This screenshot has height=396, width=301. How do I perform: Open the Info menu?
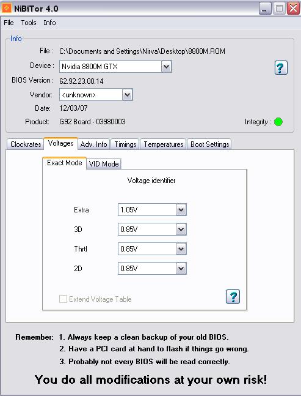tap(49, 23)
